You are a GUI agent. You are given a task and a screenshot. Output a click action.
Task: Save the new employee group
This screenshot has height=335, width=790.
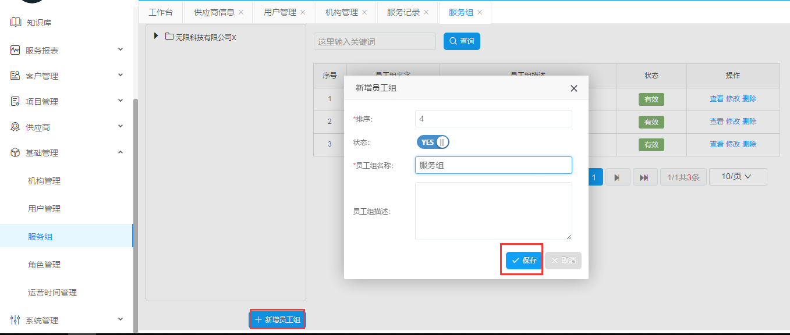coord(524,261)
